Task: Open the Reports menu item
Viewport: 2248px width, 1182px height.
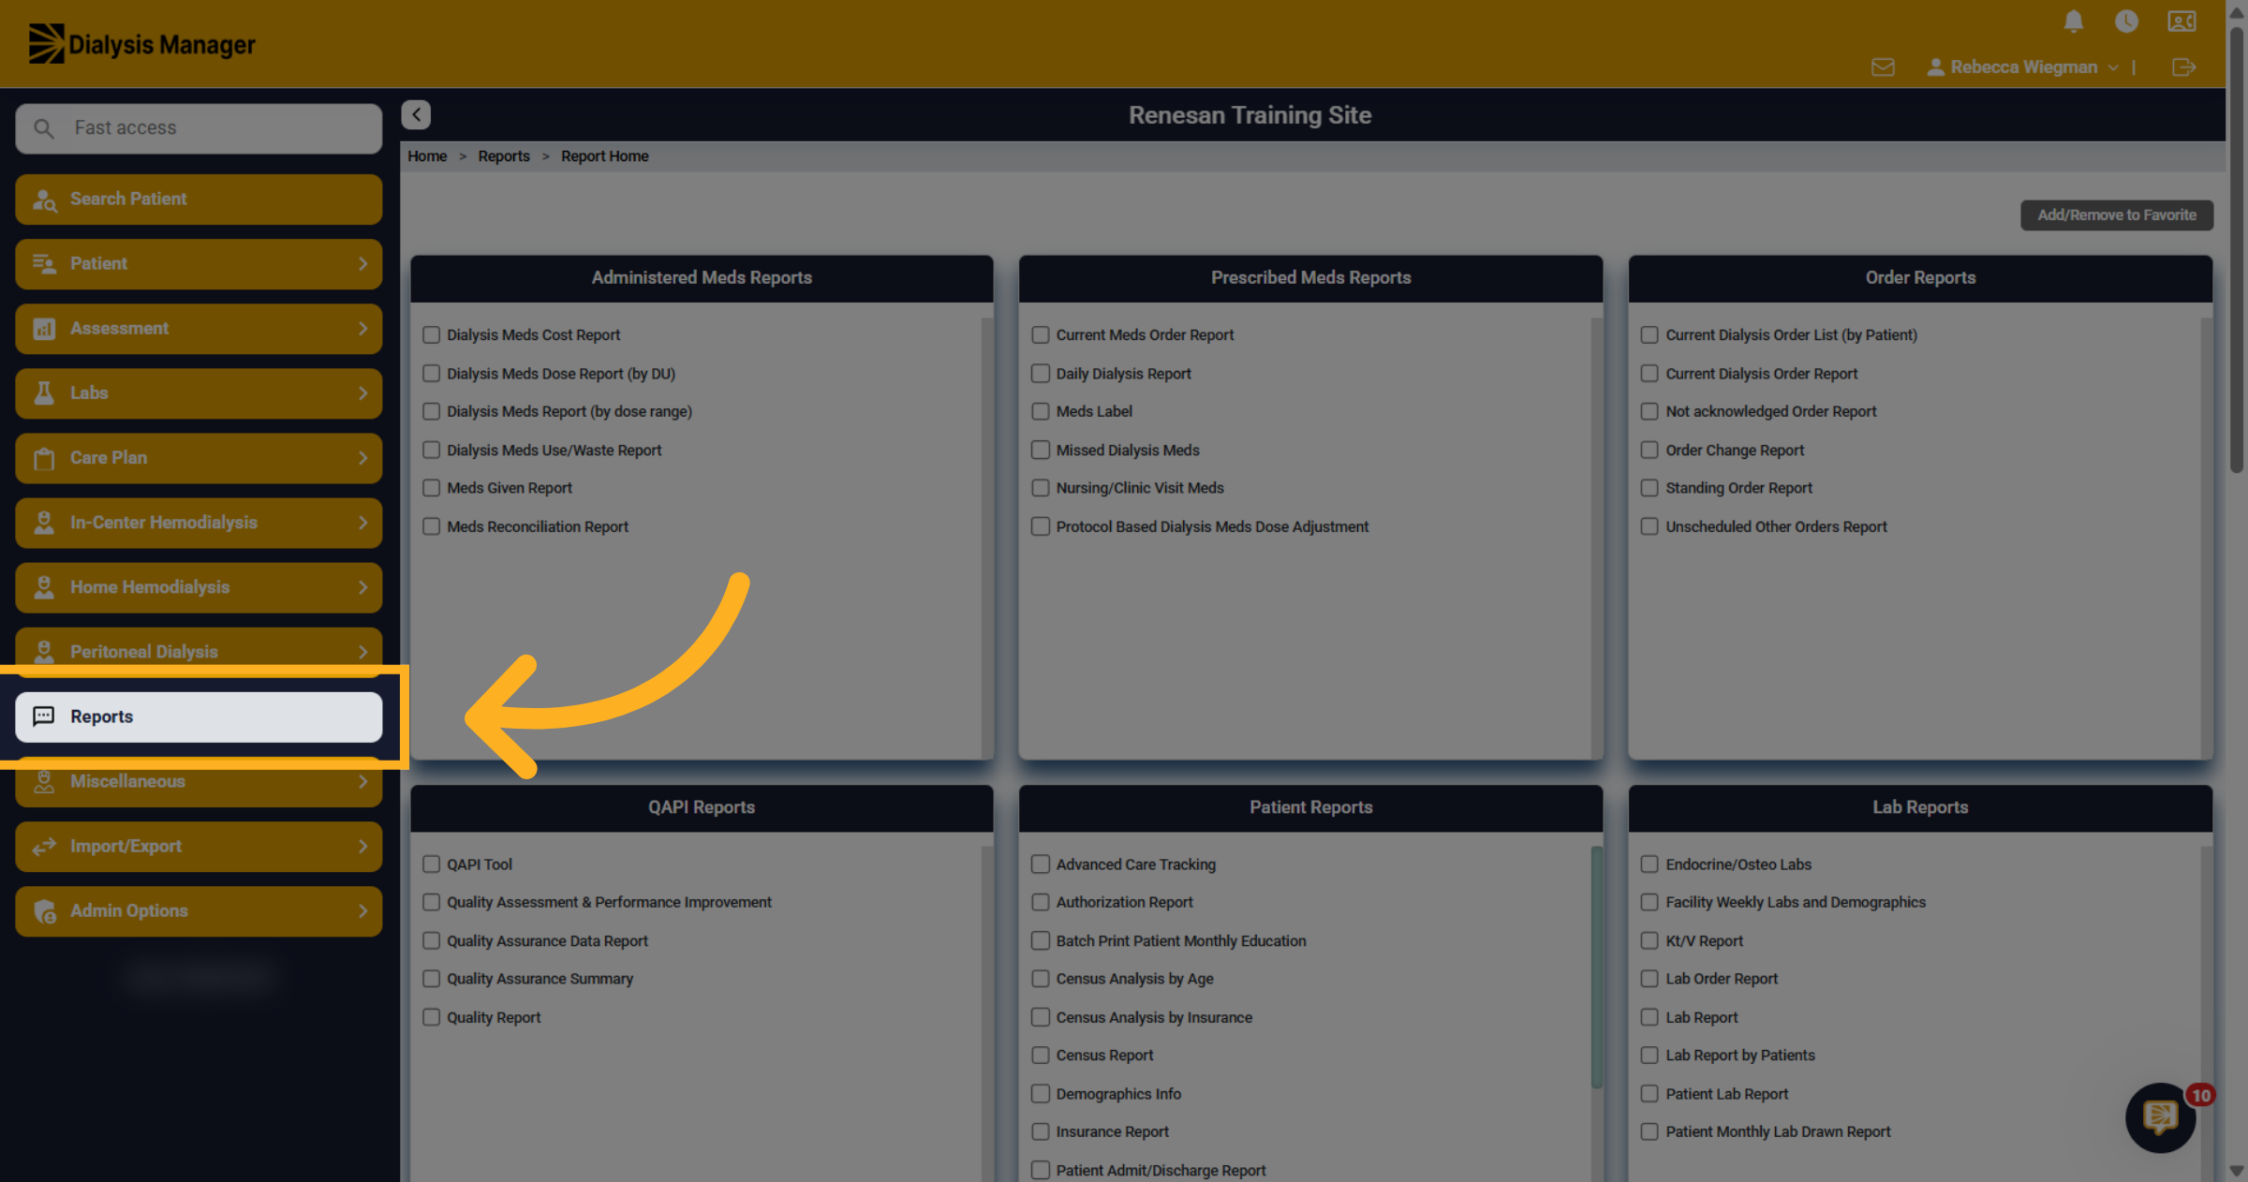Action: [x=199, y=717]
